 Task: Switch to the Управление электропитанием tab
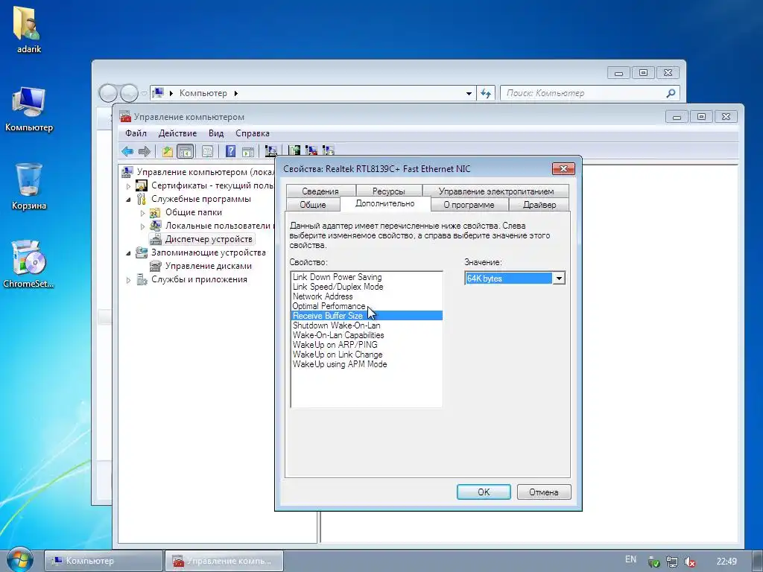pyautogui.click(x=496, y=191)
